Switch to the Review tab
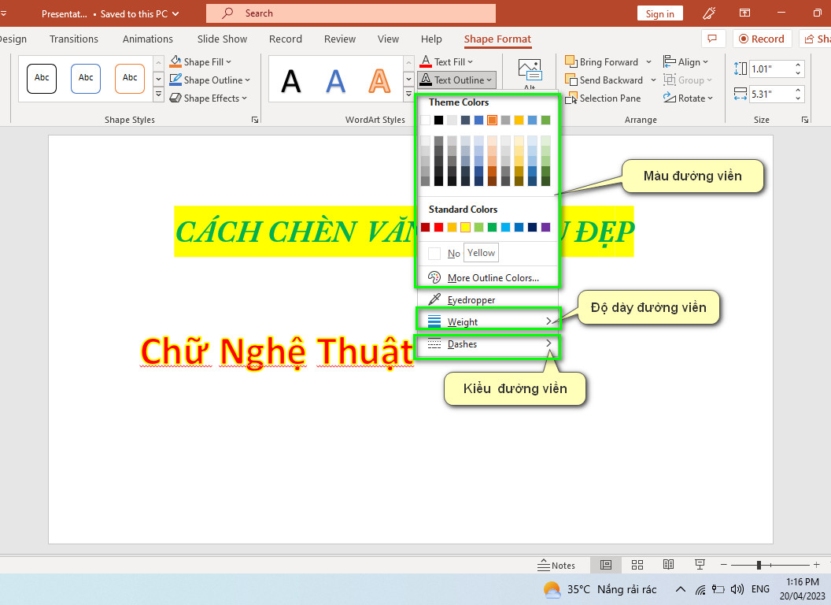The width and height of the screenshot is (831, 605). click(x=340, y=39)
